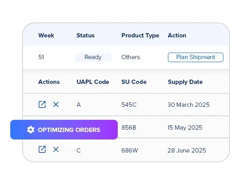
Task: Click the 30 March 2025 supply date
Action: [x=189, y=105]
